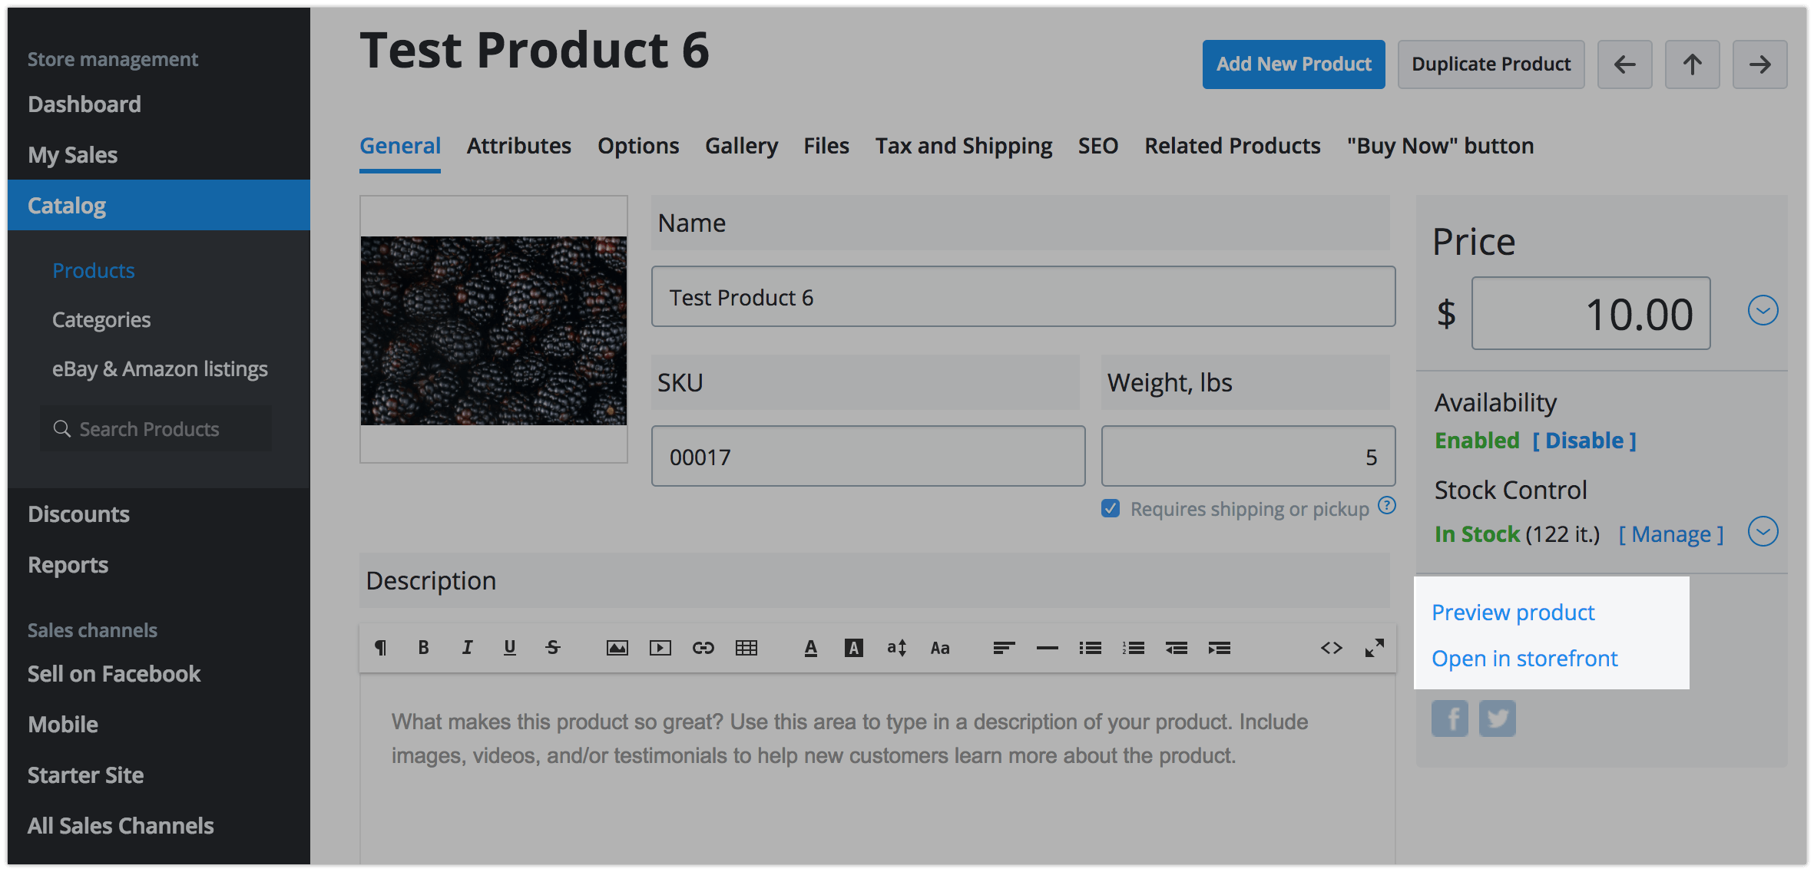Expand Stock Control options chevron
This screenshot has width=1814, height=872.
1763,531
